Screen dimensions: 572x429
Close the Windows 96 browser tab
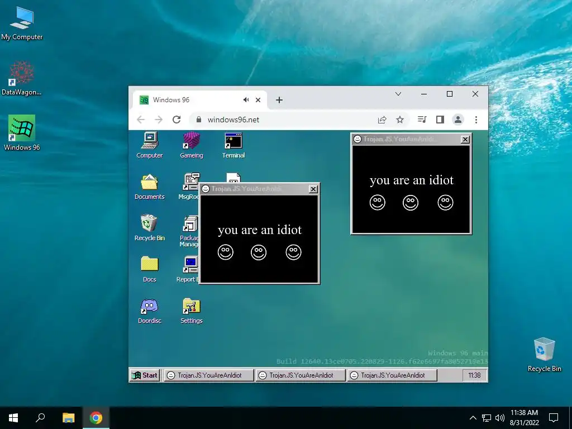coord(258,100)
